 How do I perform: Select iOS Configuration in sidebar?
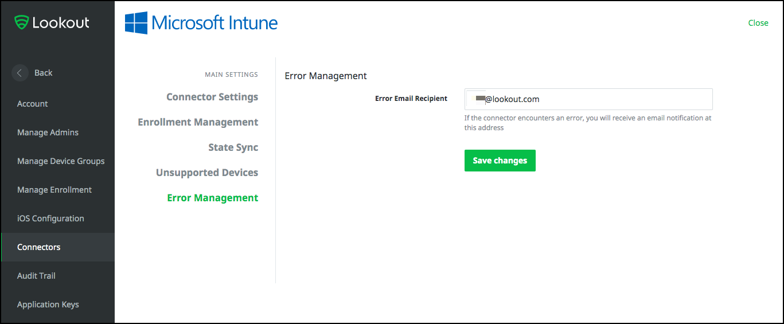50,218
